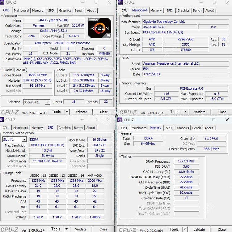
Task: Click part number F4-4000C18-16GTZN field
Action: click(48, 161)
